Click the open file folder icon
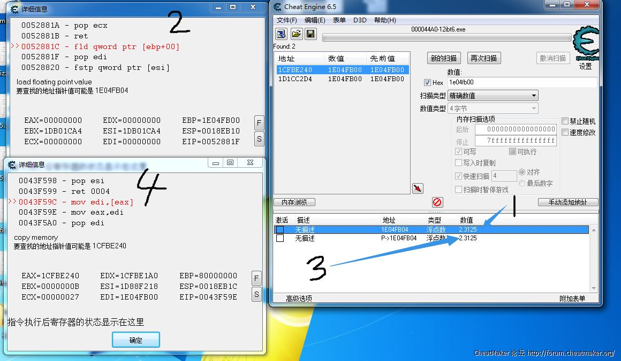The image size is (621, 361). coord(296,35)
